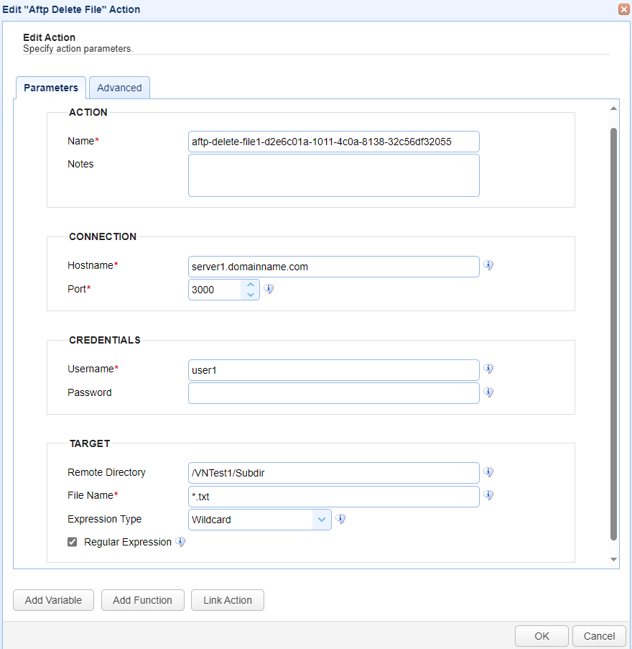Image resolution: width=632 pixels, height=649 pixels.
Task: Select the Parameters tab
Action: click(50, 87)
